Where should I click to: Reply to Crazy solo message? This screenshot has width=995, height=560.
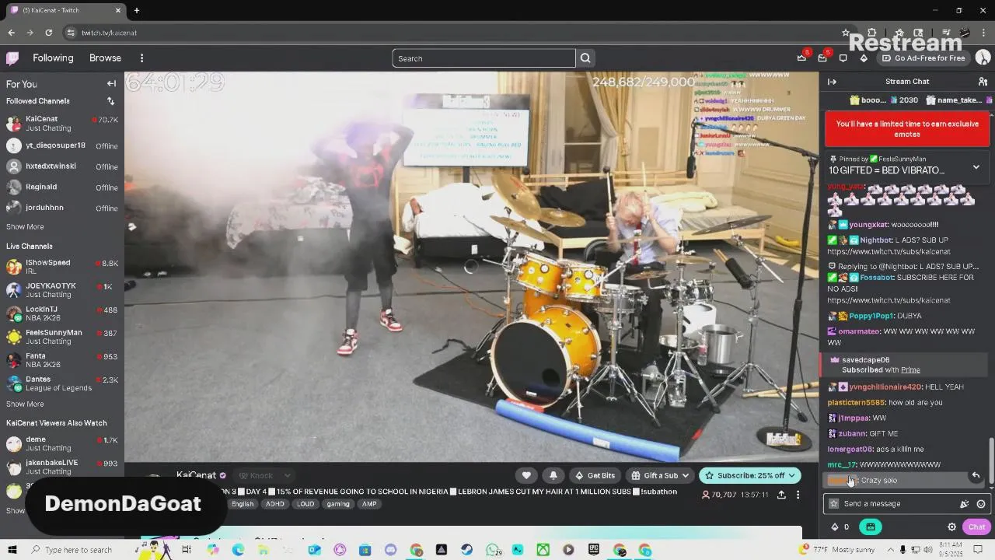(x=976, y=475)
